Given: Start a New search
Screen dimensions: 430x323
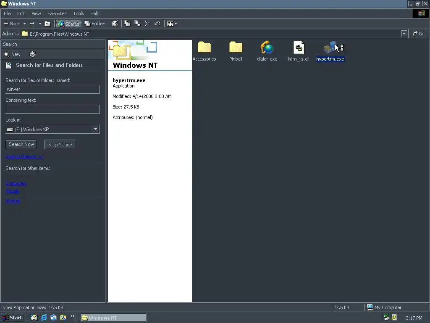Looking at the screenshot, I should point(12,54).
